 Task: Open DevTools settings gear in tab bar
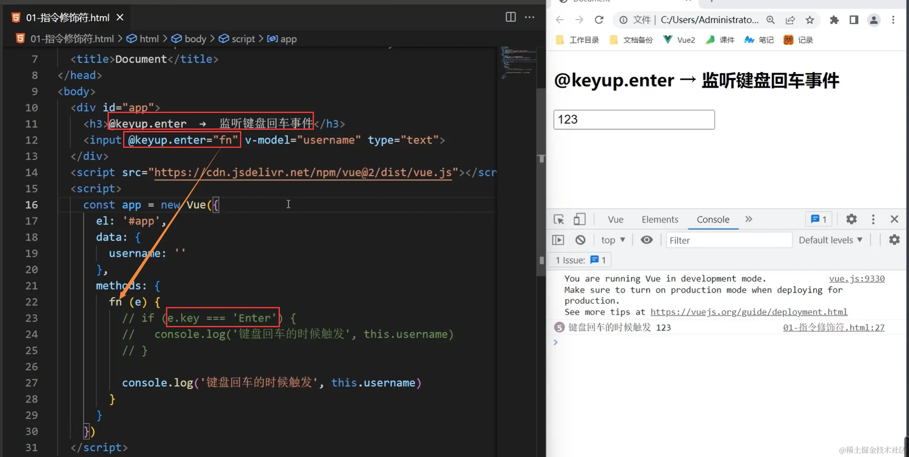851,219
